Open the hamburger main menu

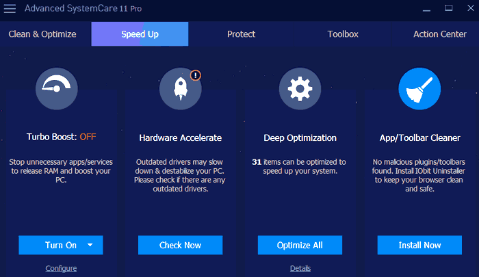point(10,8)
